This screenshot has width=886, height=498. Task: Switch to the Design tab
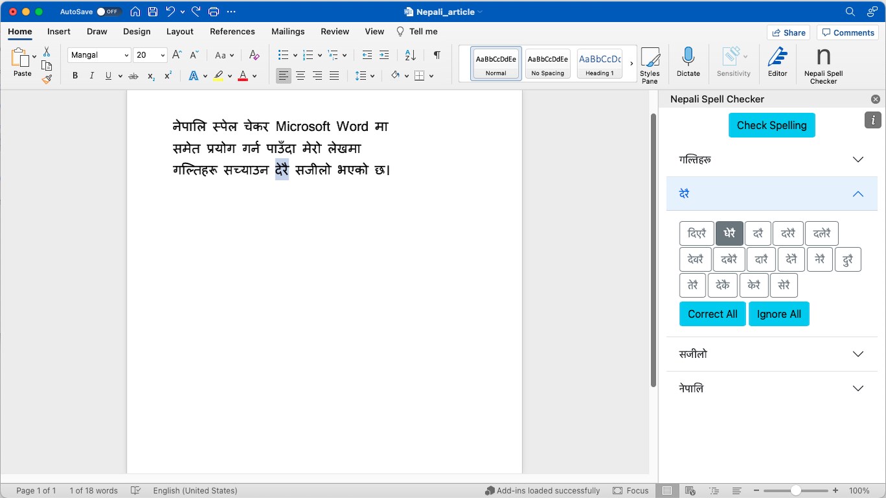(x=137, y=31)
